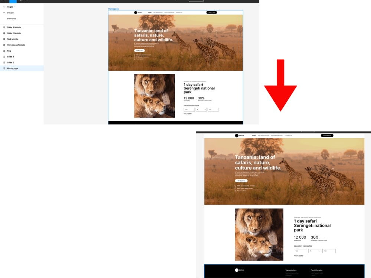Open the calculator dropdown in lower preview
This screenshot has width=371, height=278.
coord(315,251)
